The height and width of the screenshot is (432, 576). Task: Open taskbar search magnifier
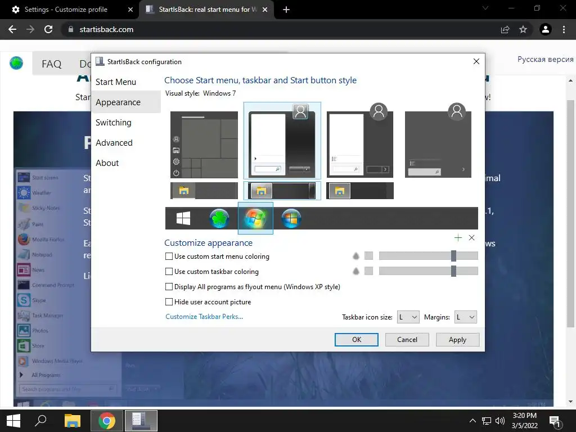[x=40, y=421]
